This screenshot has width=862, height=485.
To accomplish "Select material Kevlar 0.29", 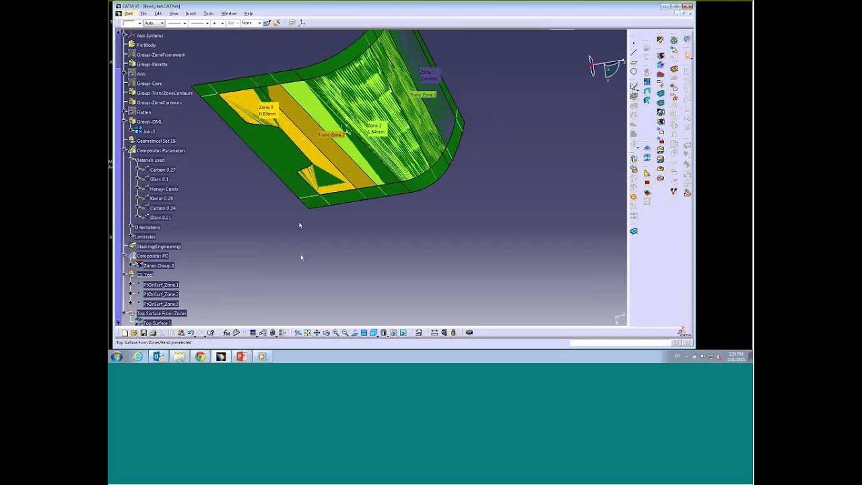I will click(x=162, y=198).
